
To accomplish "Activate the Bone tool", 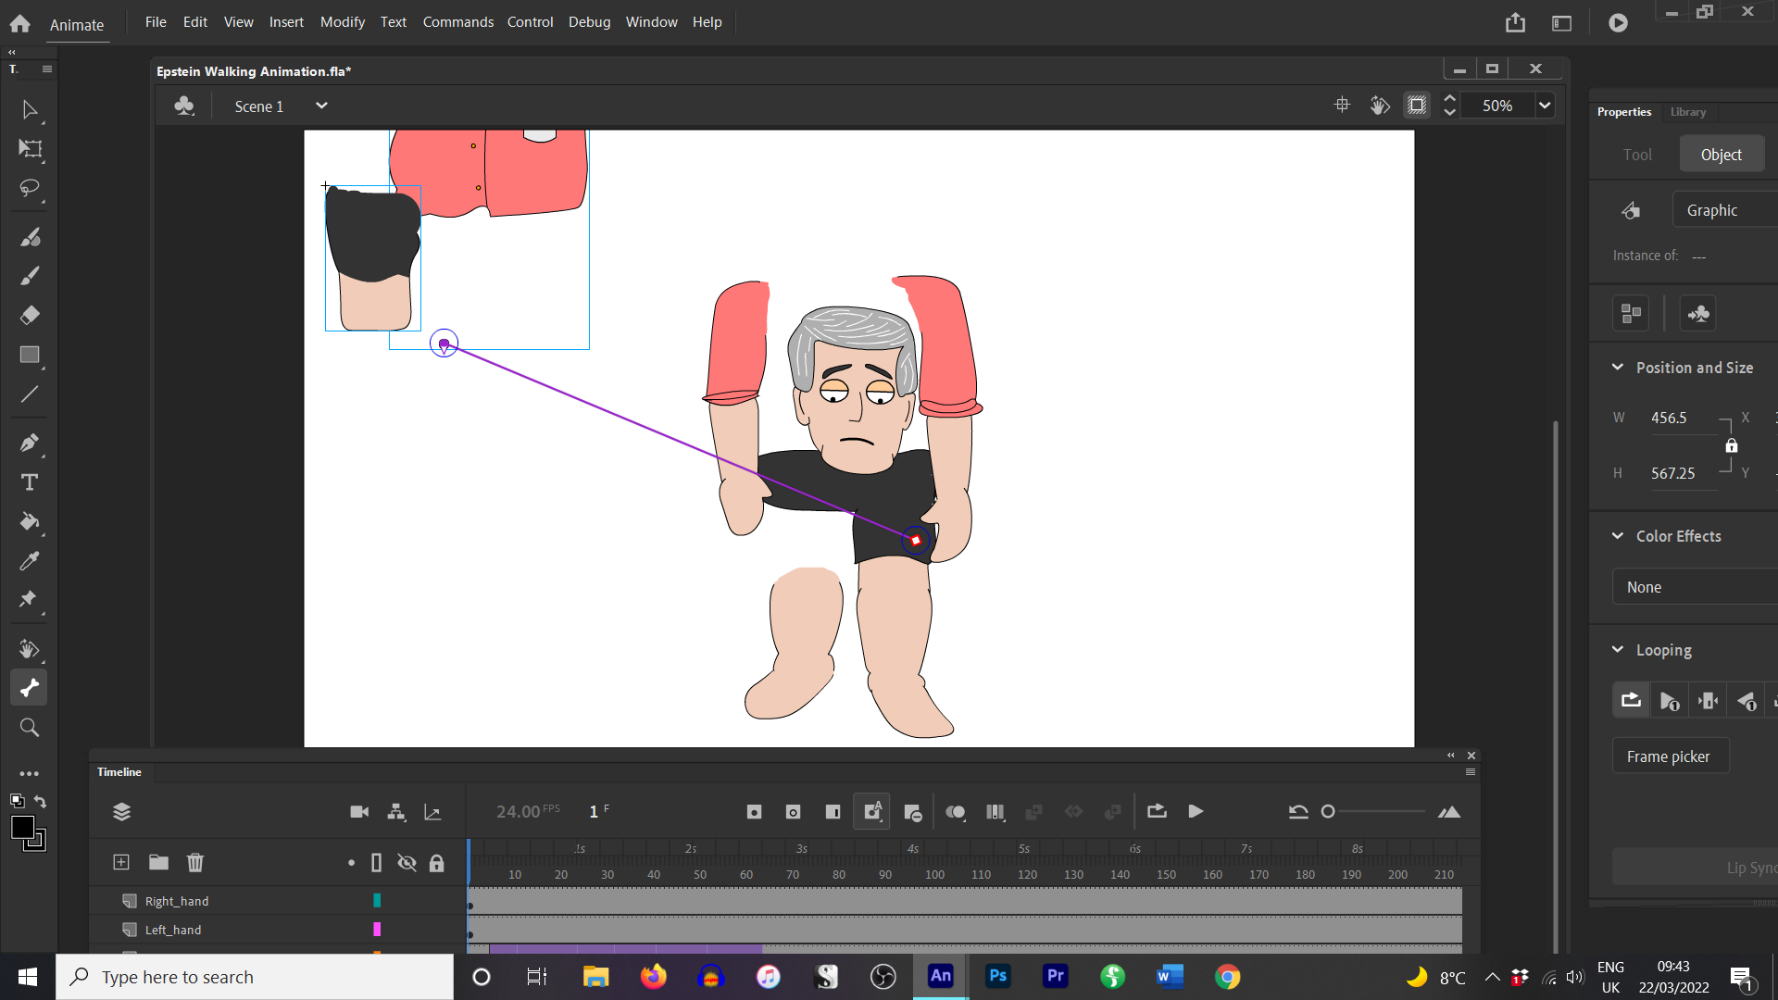I will pos(29,687).
